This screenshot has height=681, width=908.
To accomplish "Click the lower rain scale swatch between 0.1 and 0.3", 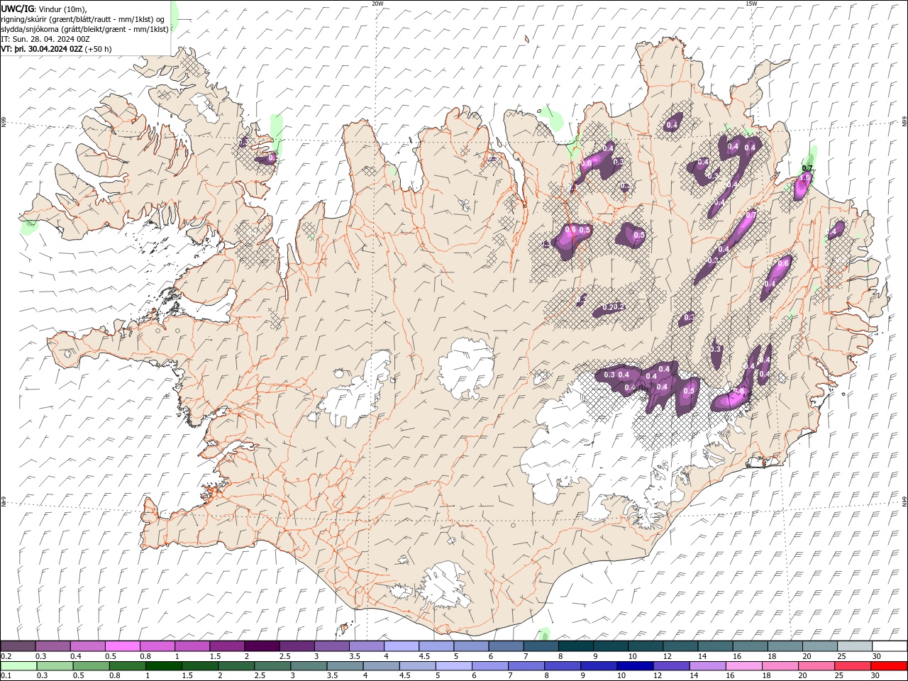I will [18, 666].
